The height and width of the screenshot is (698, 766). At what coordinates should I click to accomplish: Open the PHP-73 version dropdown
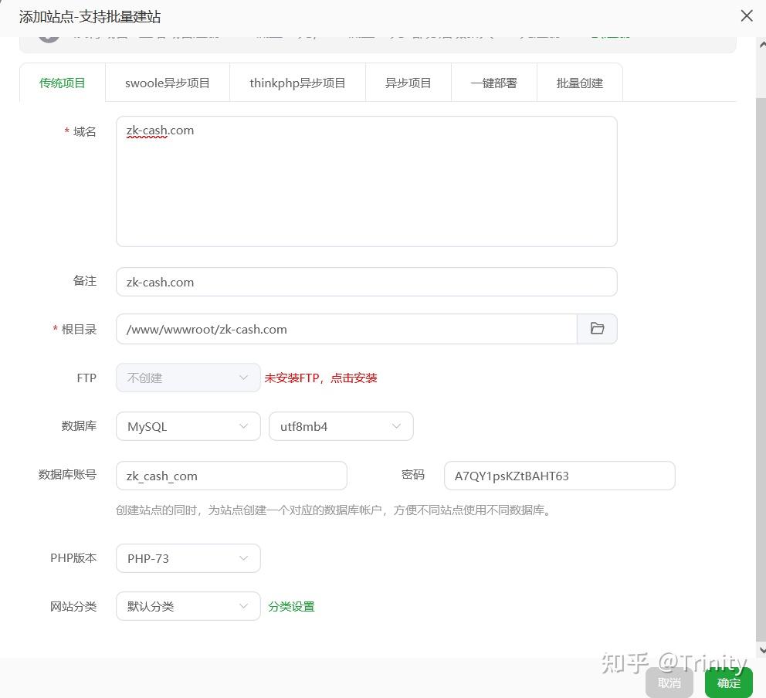pos(187,557)
